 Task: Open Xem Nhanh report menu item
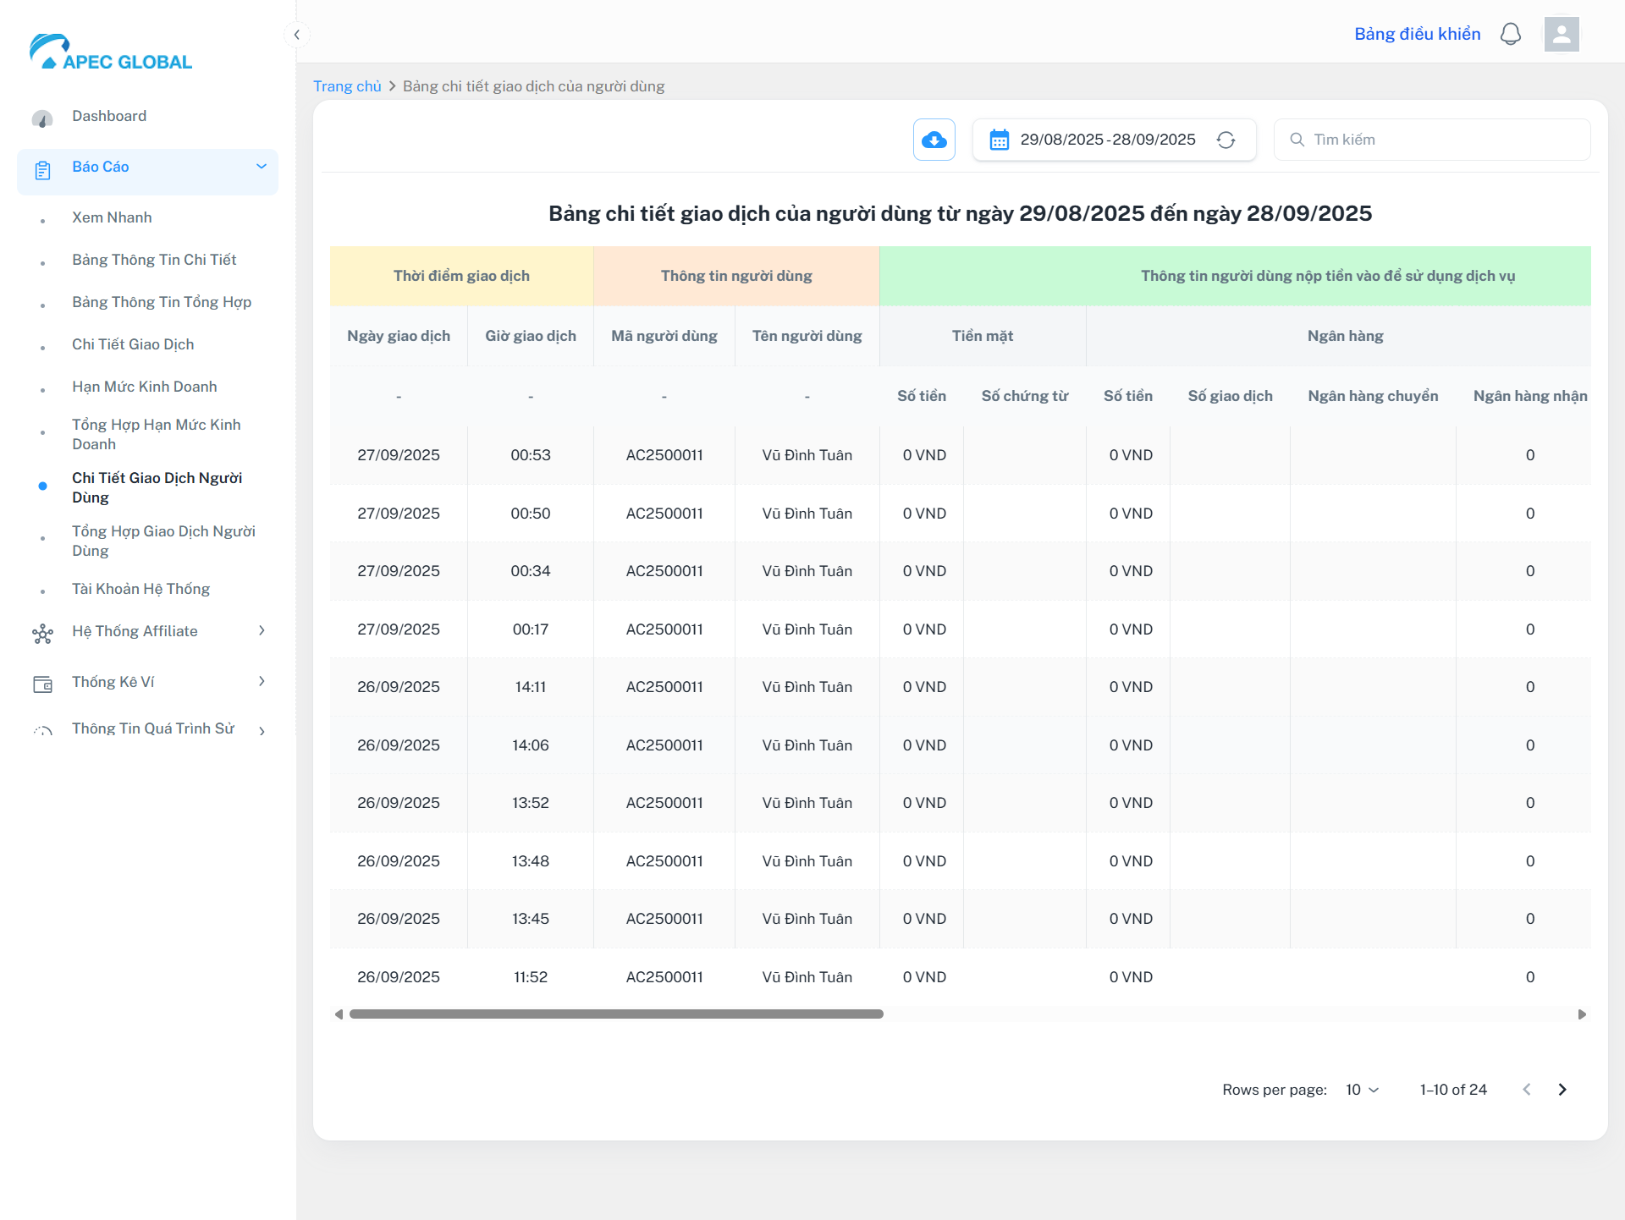tap(112, 217)
